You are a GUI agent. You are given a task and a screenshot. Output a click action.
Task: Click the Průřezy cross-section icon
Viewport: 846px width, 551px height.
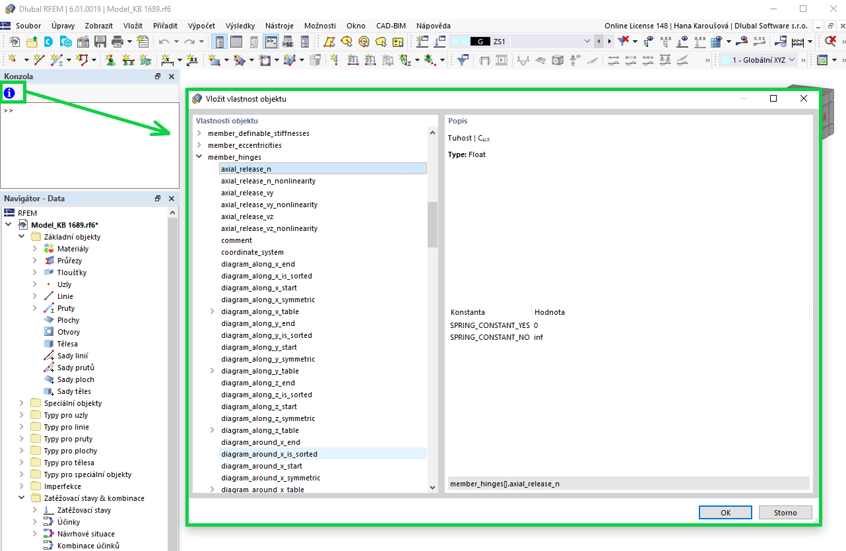click(x=49, y=261)
